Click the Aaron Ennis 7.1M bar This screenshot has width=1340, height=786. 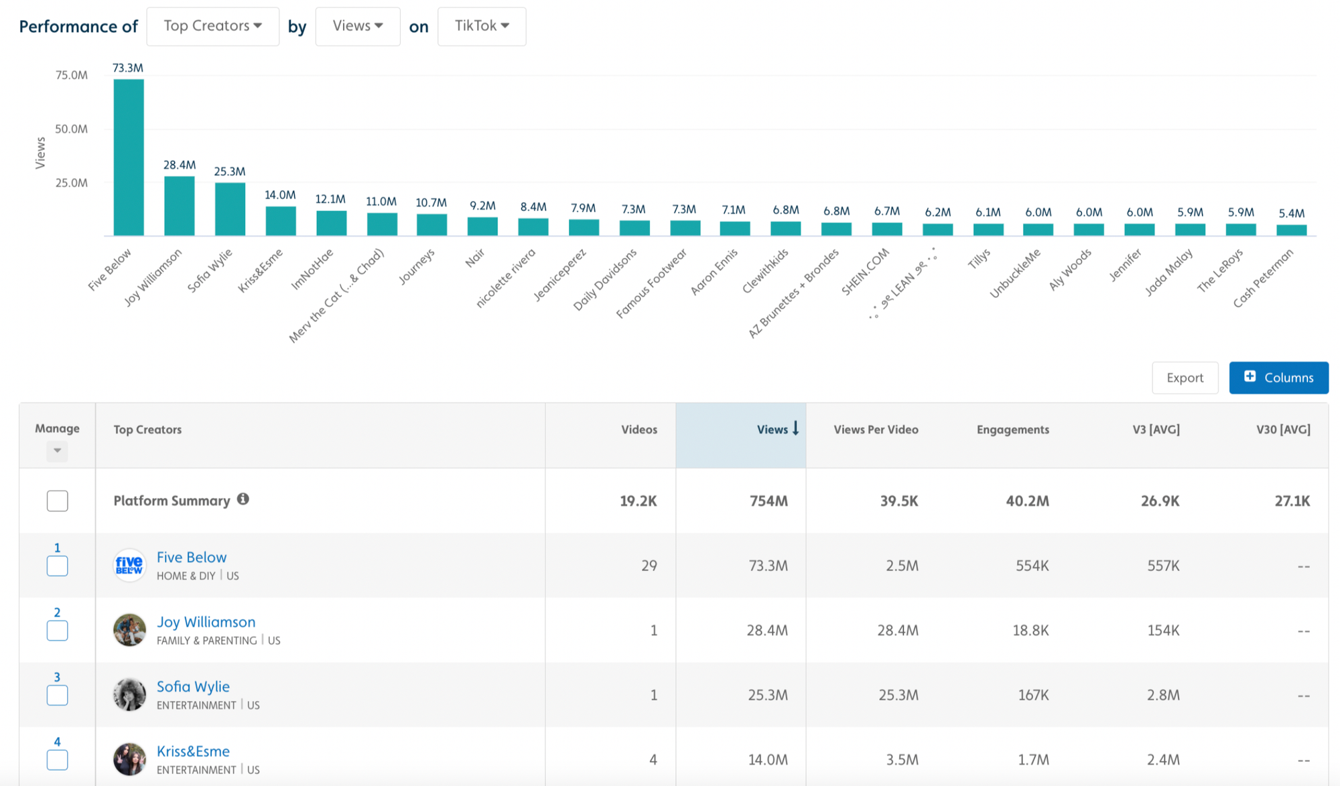(x=734, y=228)
